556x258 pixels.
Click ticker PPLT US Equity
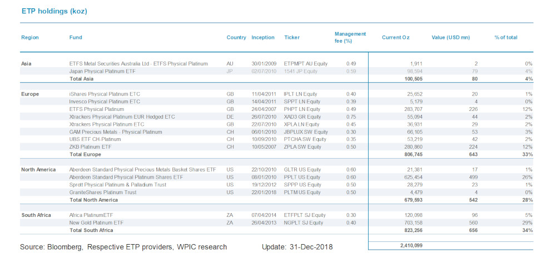click(x=302, y=178)
